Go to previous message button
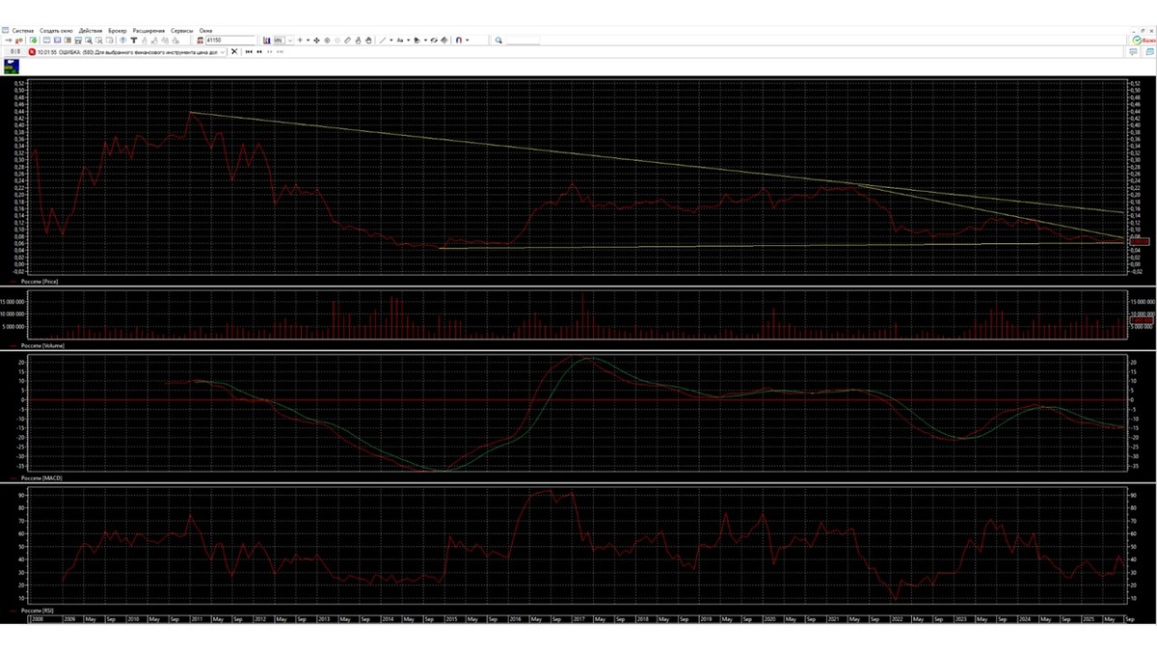The image size is (1157, 651). coord(259,52)
